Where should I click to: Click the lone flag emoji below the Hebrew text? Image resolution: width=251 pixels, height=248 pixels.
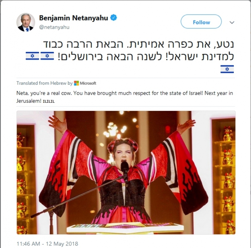click(227, 69)
